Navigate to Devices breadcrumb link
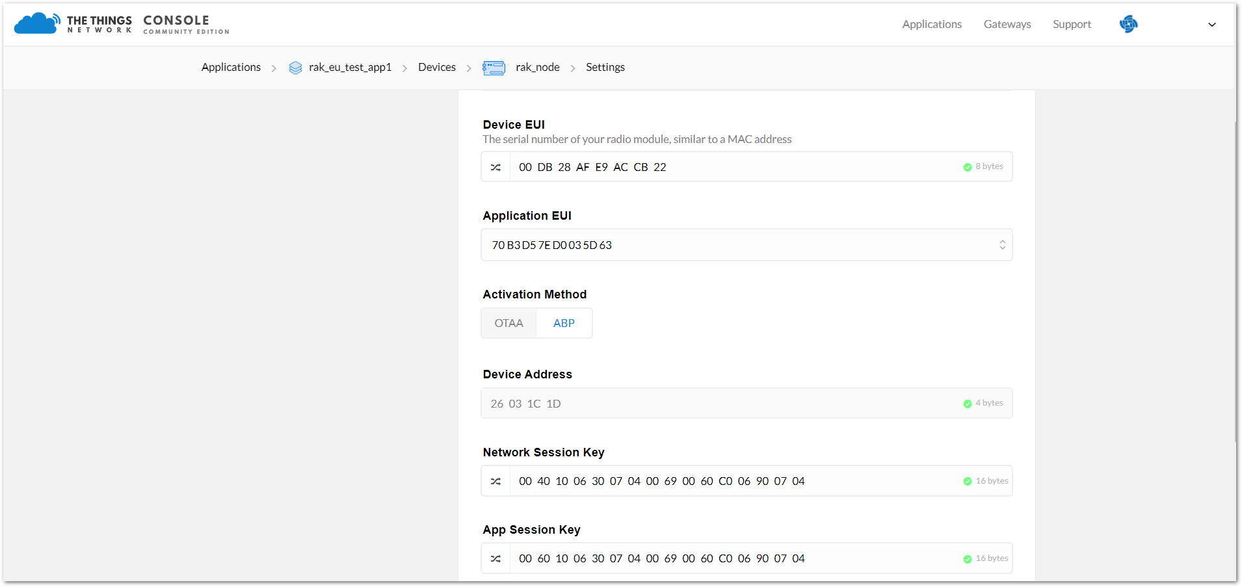 [437, 67]
